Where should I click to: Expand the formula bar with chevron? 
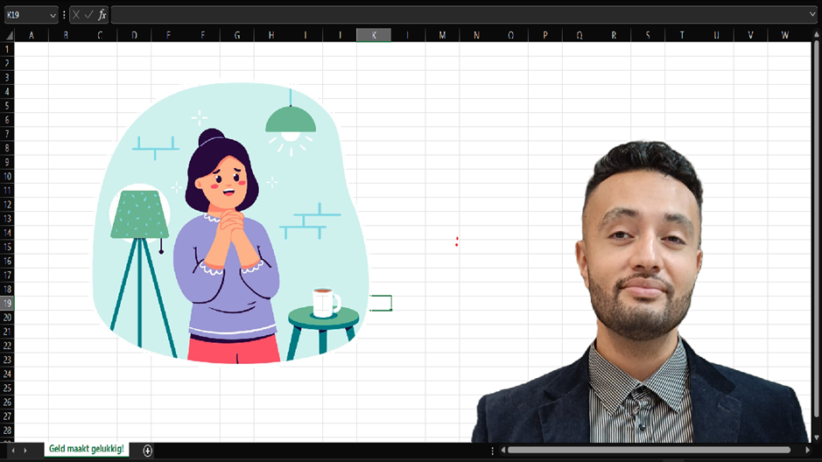tap(813, 15)
